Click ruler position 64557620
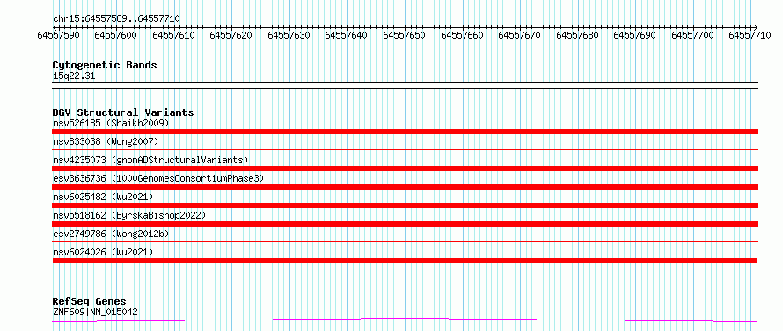Image resolution: width=783 pixels, height=331 pixels. click(231, 35)
